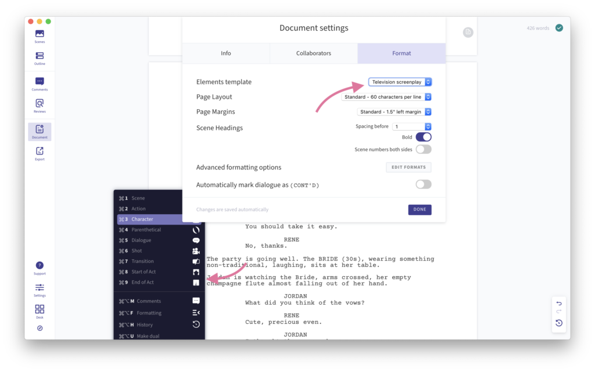Open the Elements template dropdown
The height and width of the screenshot is (372, 595).
click(399, 81)
